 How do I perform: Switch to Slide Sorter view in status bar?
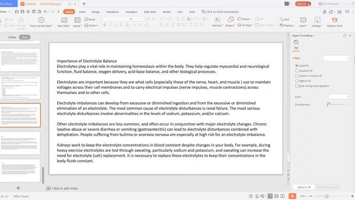276,196
